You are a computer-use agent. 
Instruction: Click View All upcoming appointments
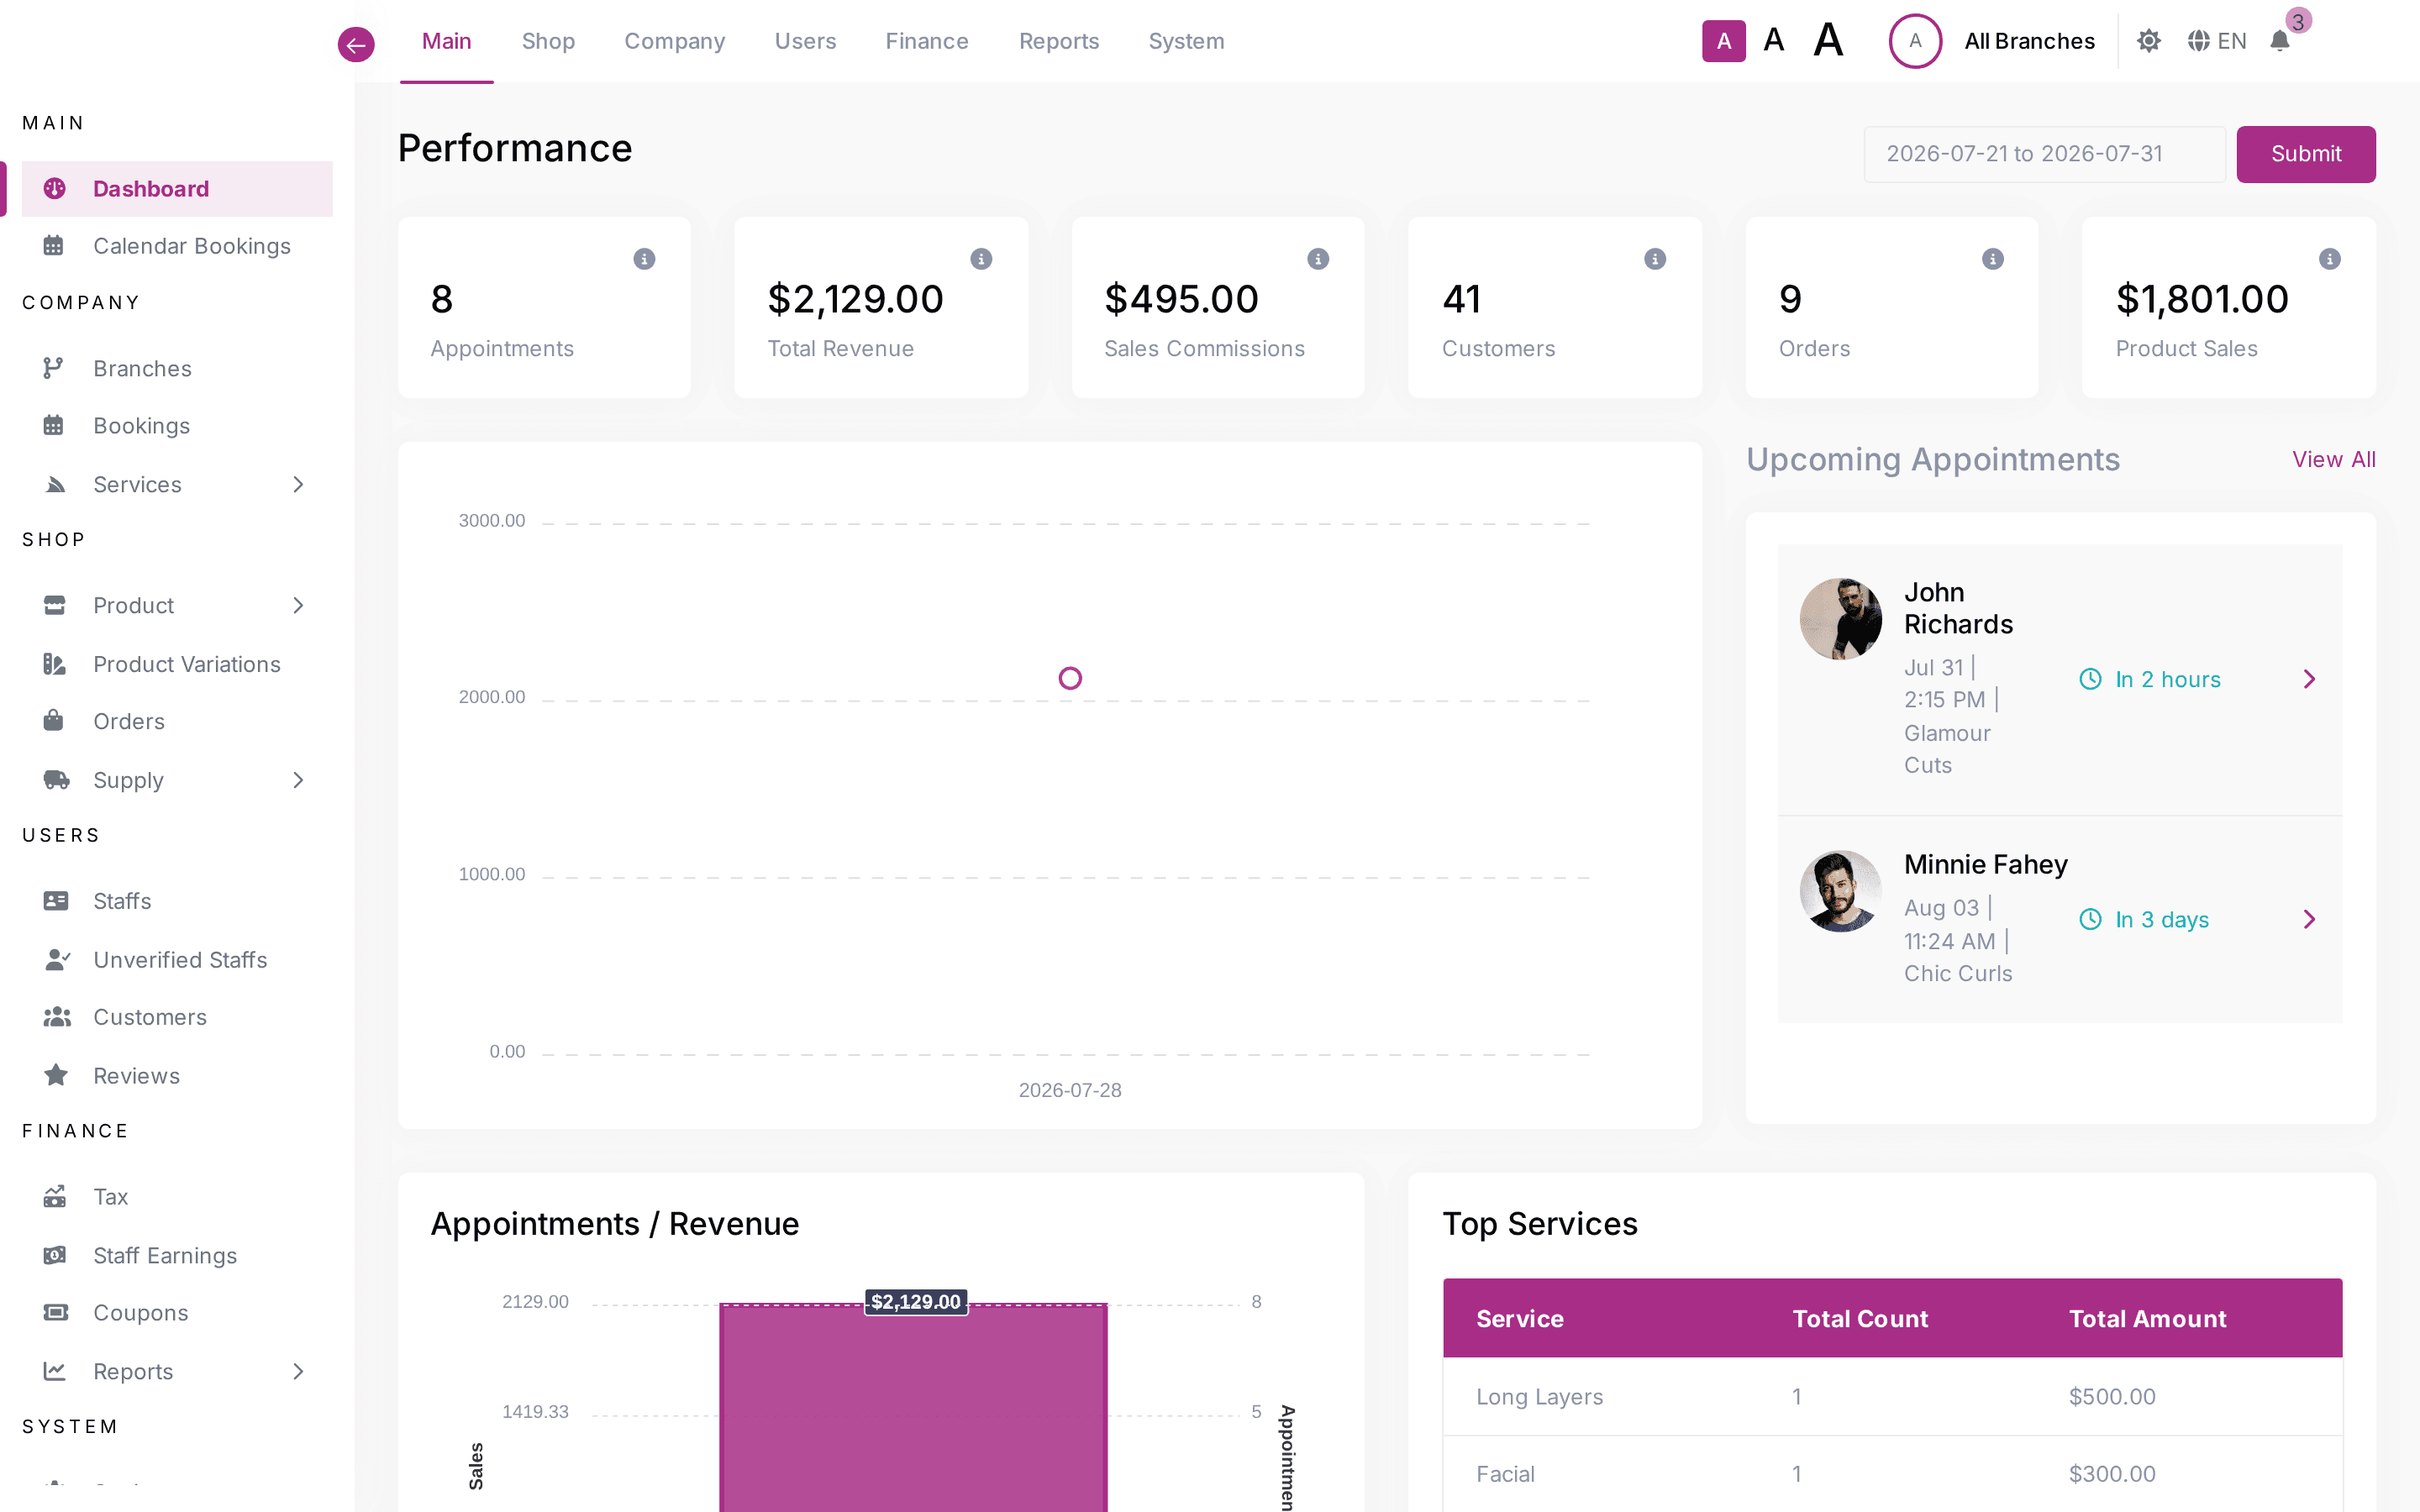coord(2334,460)
